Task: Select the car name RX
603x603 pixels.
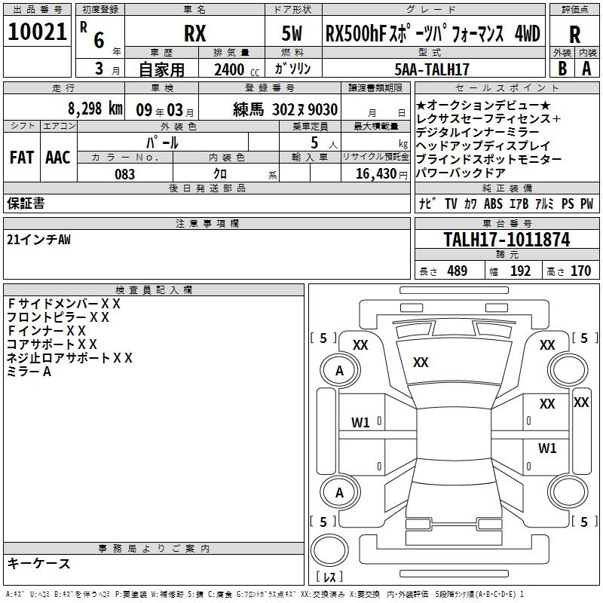Action: click(x=195, y=33)
